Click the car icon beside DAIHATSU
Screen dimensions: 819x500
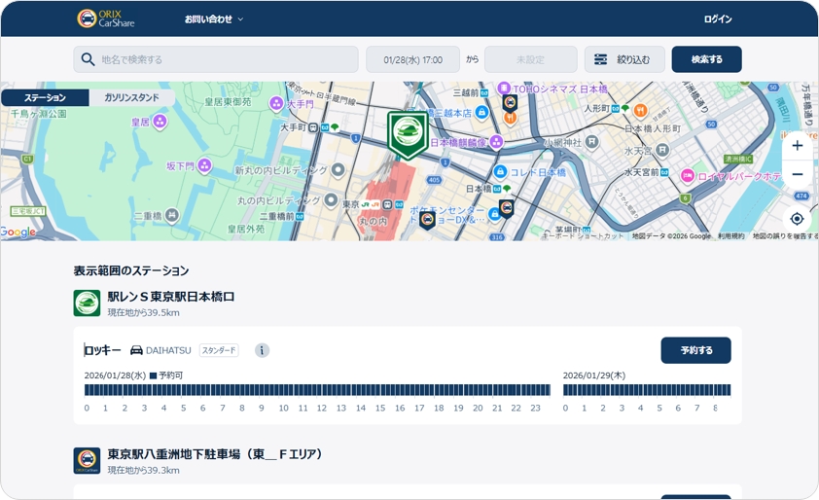click(136, 350)
